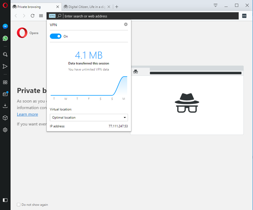This screenshot has height=210, width=253.
Task: Open Facebook Messenger in the sidebar
Action: (5, 26)
